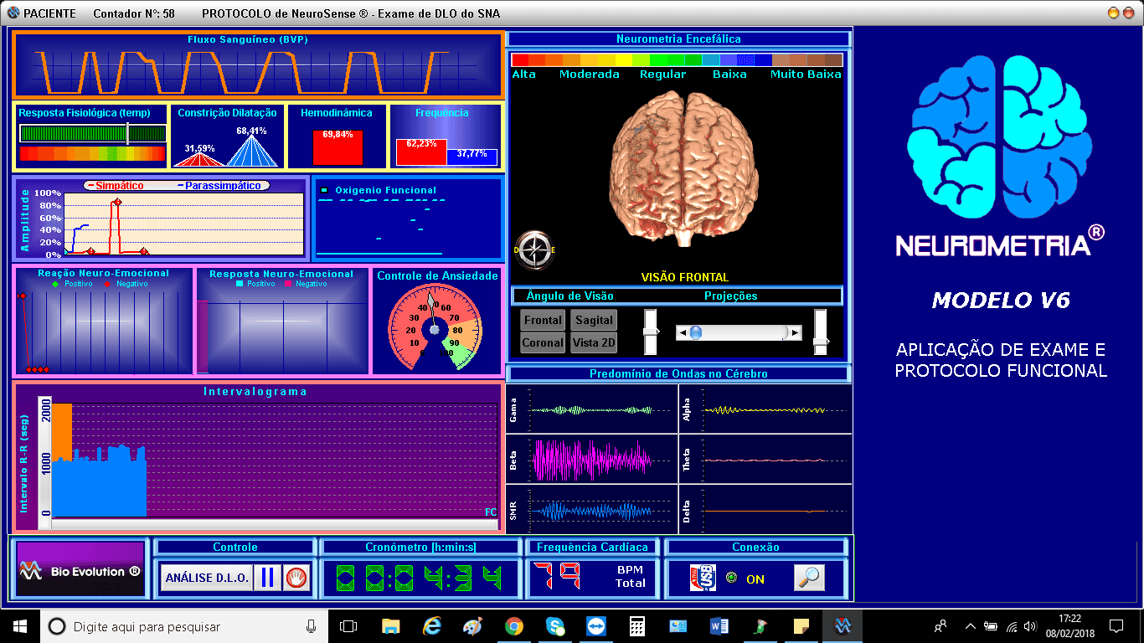Image resolution: width=1144 pixels, height=643 pixels.
Task: Select the Coronal view angle button
Action: 543,342
